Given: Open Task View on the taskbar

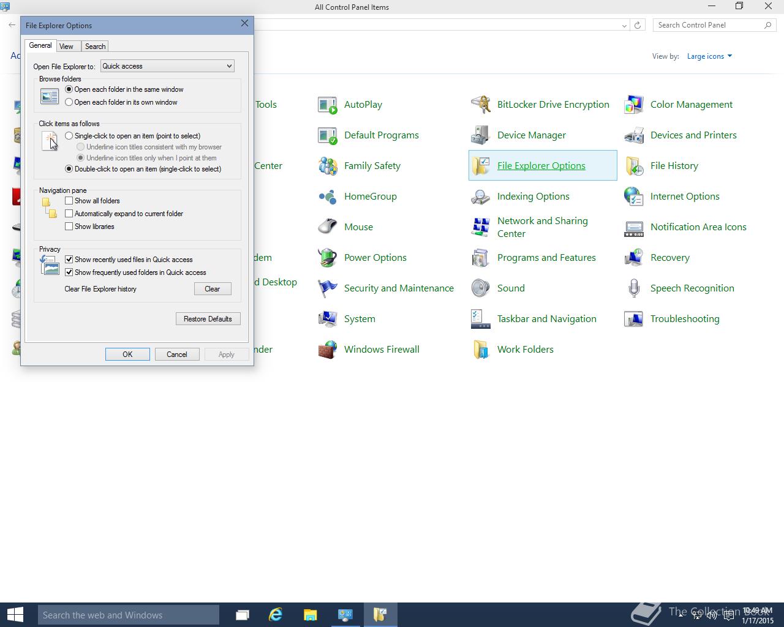Looking at the screenshot, I should point(243,615).
